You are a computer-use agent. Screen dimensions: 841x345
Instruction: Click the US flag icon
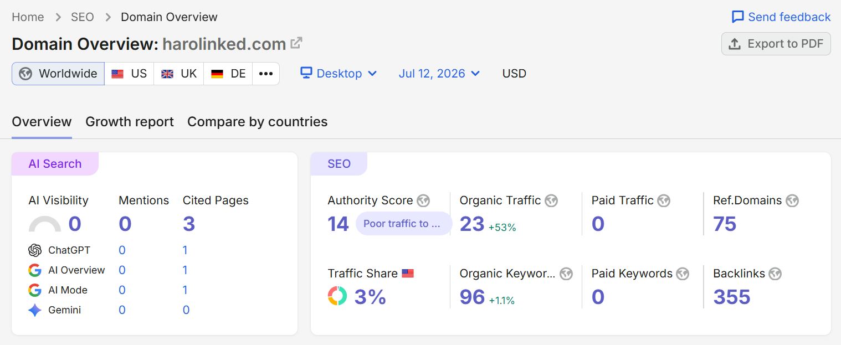point(117,74)
